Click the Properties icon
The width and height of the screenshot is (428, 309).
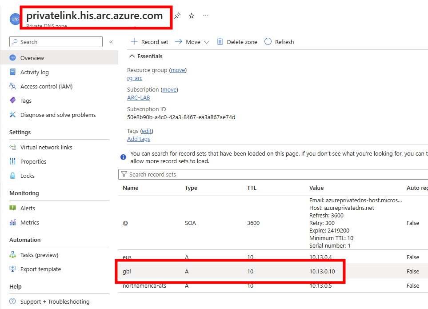click(12, 161)
